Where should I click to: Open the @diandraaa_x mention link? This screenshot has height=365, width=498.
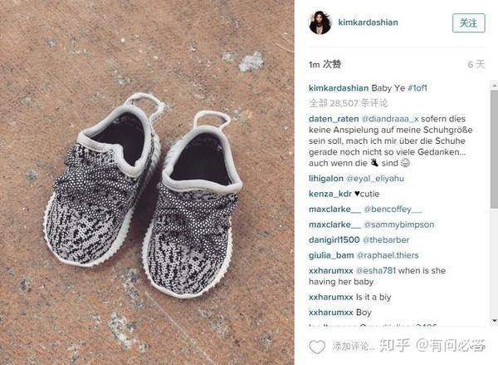(x=390, y=119)
